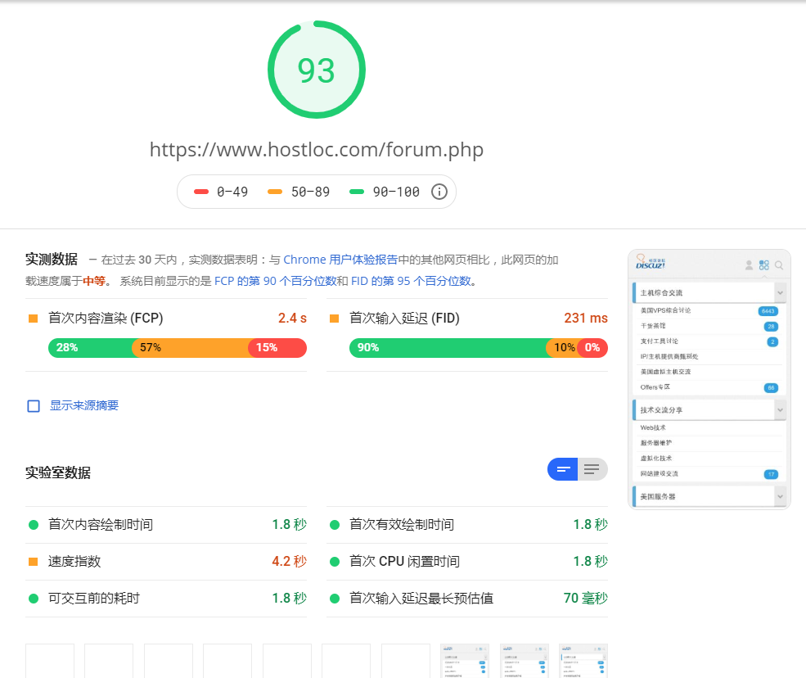Click the 2.4 s FCP value

pyautogui.click(x=292, y=319)
